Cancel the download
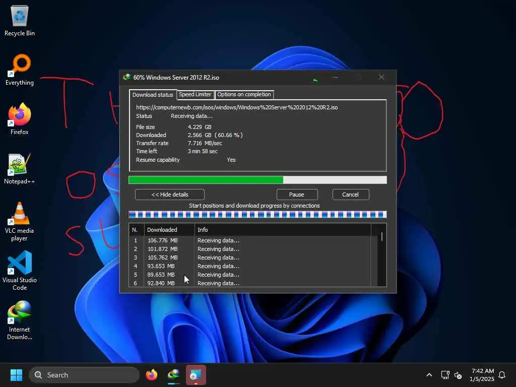Image resolution: width=516 pixels, height=387 pixels. [351, 195]
